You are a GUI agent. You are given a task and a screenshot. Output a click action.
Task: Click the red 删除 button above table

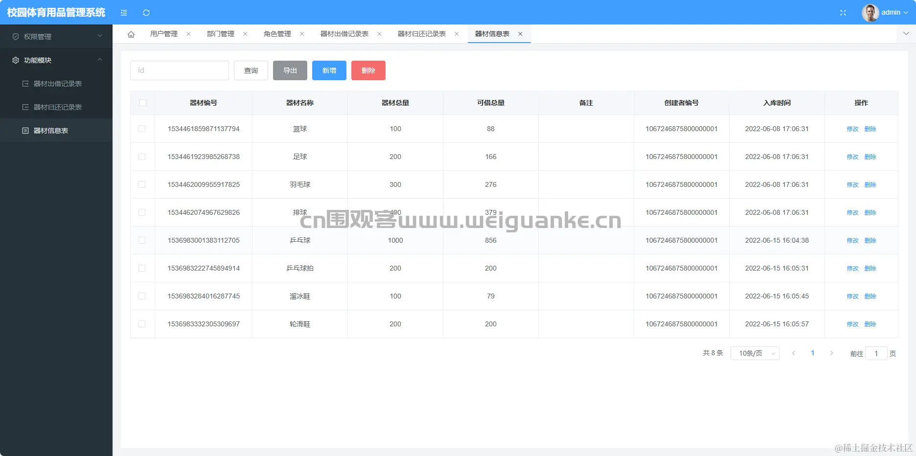tap(368, 70)
